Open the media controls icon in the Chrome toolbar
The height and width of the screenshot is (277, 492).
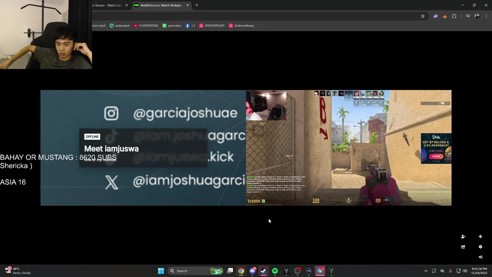468,16
